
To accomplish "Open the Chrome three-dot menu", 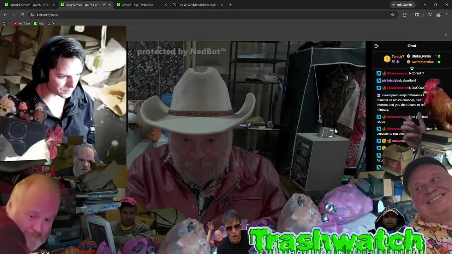I will (447, 15).
